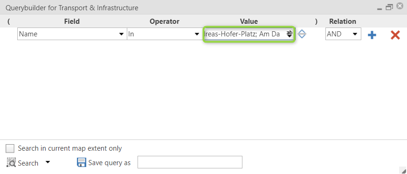Enable Search in current map extent only
The width and height of the screenshot is (407, 174).
point(10,149)
